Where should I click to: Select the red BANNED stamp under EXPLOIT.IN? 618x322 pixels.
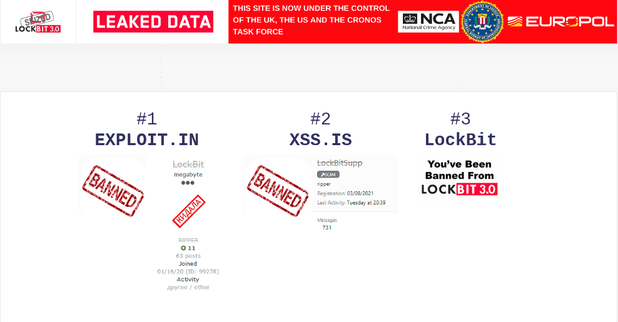pos(113,187)
